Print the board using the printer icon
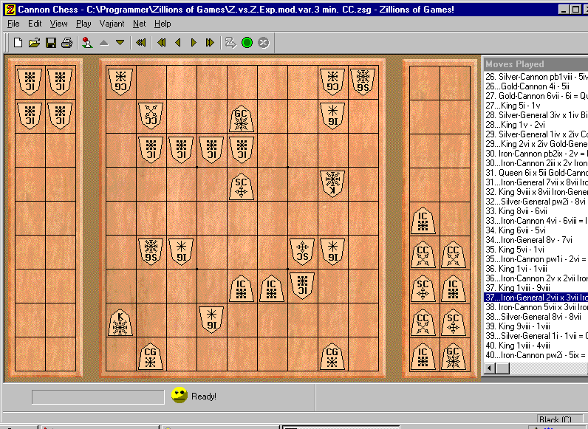Image resolution: width=588 pixels, height=429 pixels. click(x=66, y=43)
